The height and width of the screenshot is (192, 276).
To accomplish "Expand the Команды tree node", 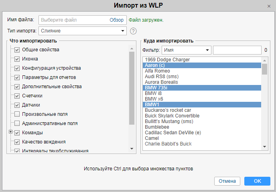I will 10,132.
